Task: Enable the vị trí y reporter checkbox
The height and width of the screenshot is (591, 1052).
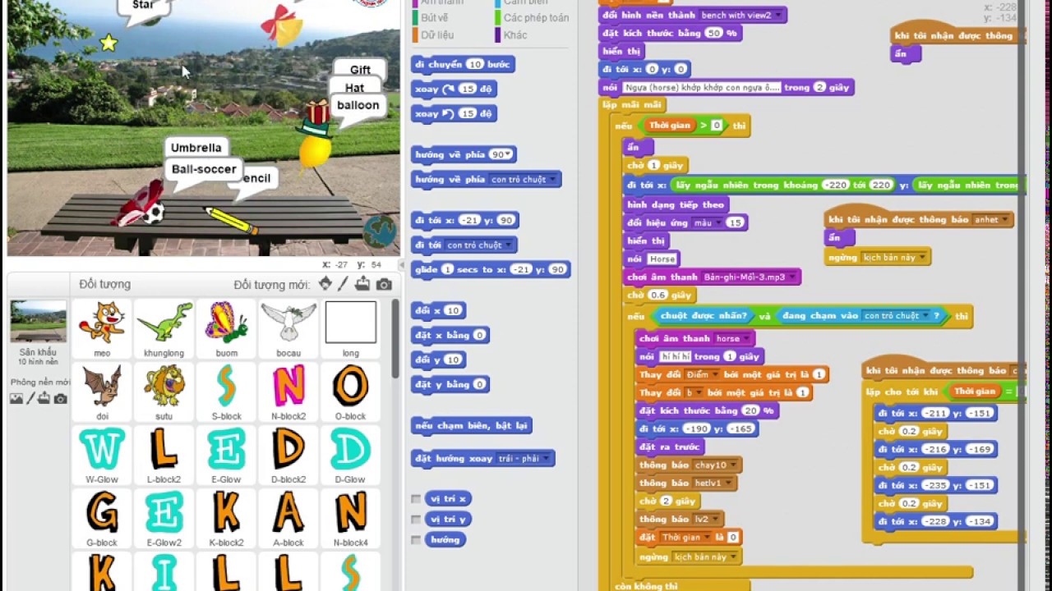Action: coord(416,520)
